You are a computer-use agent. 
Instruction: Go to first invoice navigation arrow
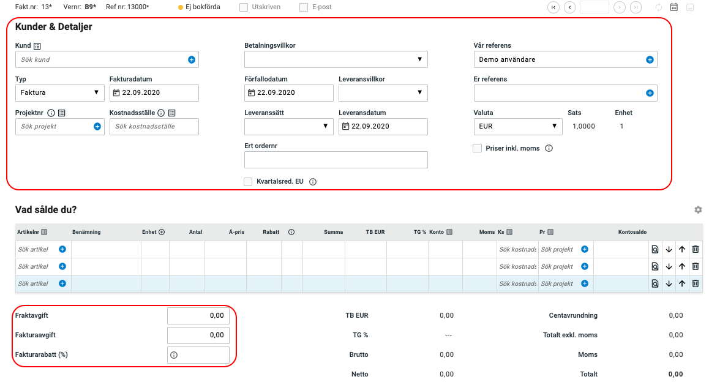[x=553, y=7]
